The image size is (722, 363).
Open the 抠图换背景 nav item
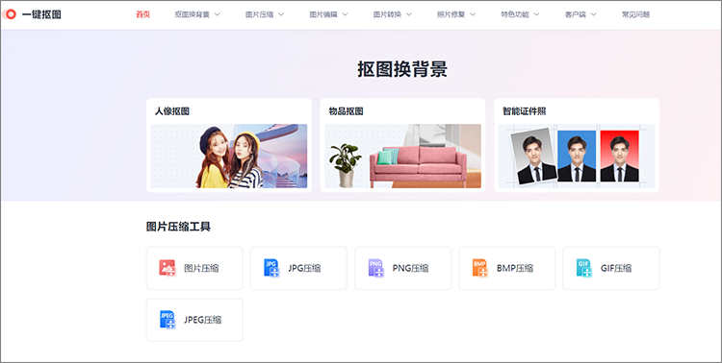coord(192,14)
